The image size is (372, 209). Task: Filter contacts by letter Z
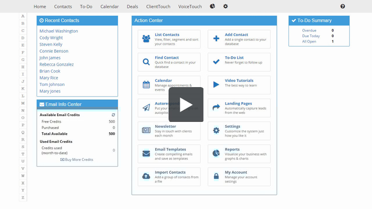tap(23, 197)
